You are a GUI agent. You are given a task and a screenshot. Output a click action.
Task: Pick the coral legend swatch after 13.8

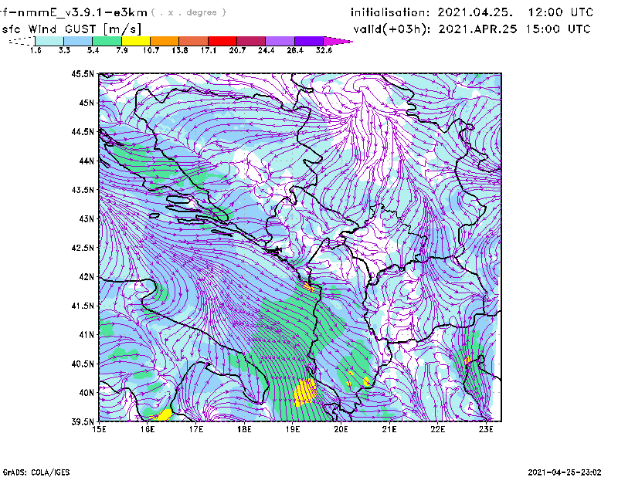(194, 41)
